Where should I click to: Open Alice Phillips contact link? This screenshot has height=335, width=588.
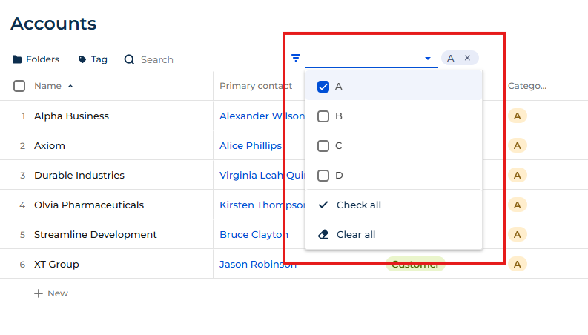[251, 145]
